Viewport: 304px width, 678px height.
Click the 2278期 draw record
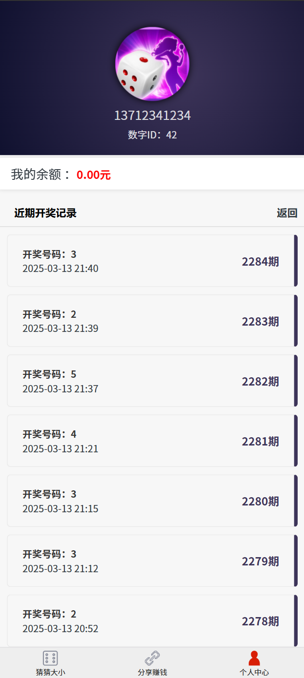click(152, 620)
